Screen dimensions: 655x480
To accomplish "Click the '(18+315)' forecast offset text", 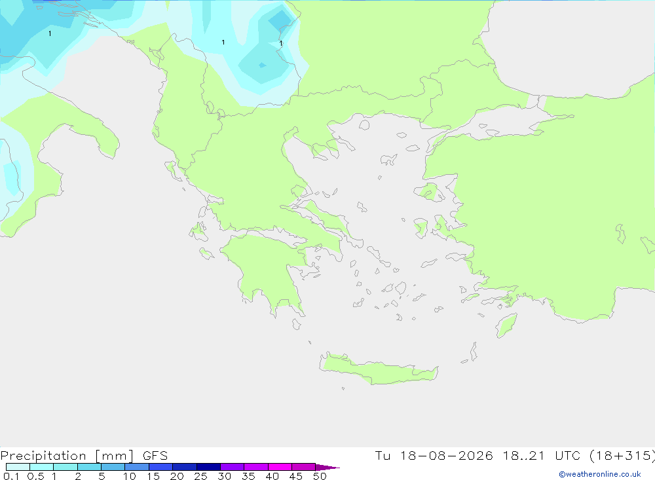I will 622,455.
